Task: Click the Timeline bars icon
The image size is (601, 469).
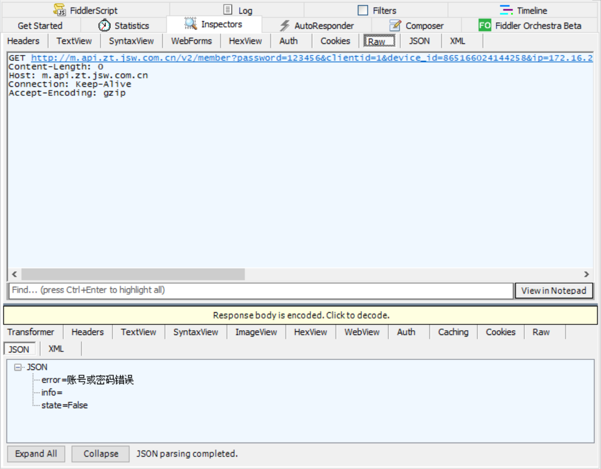Action: pyautogui.click(x=506, y=10)
